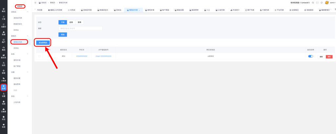Collapse the 财务 group in the side menu

[x=28, y=54]
